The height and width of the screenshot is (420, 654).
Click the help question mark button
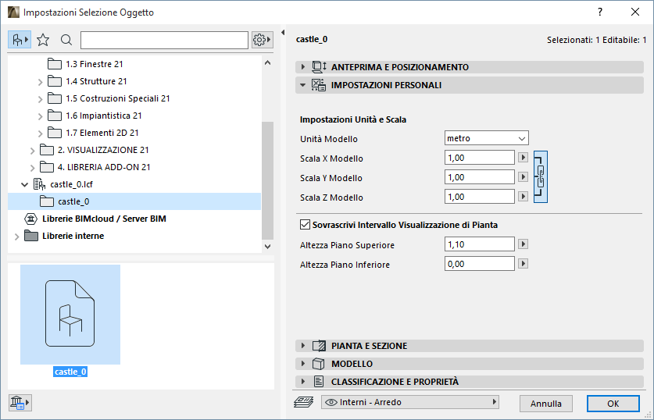coord(599,12)
